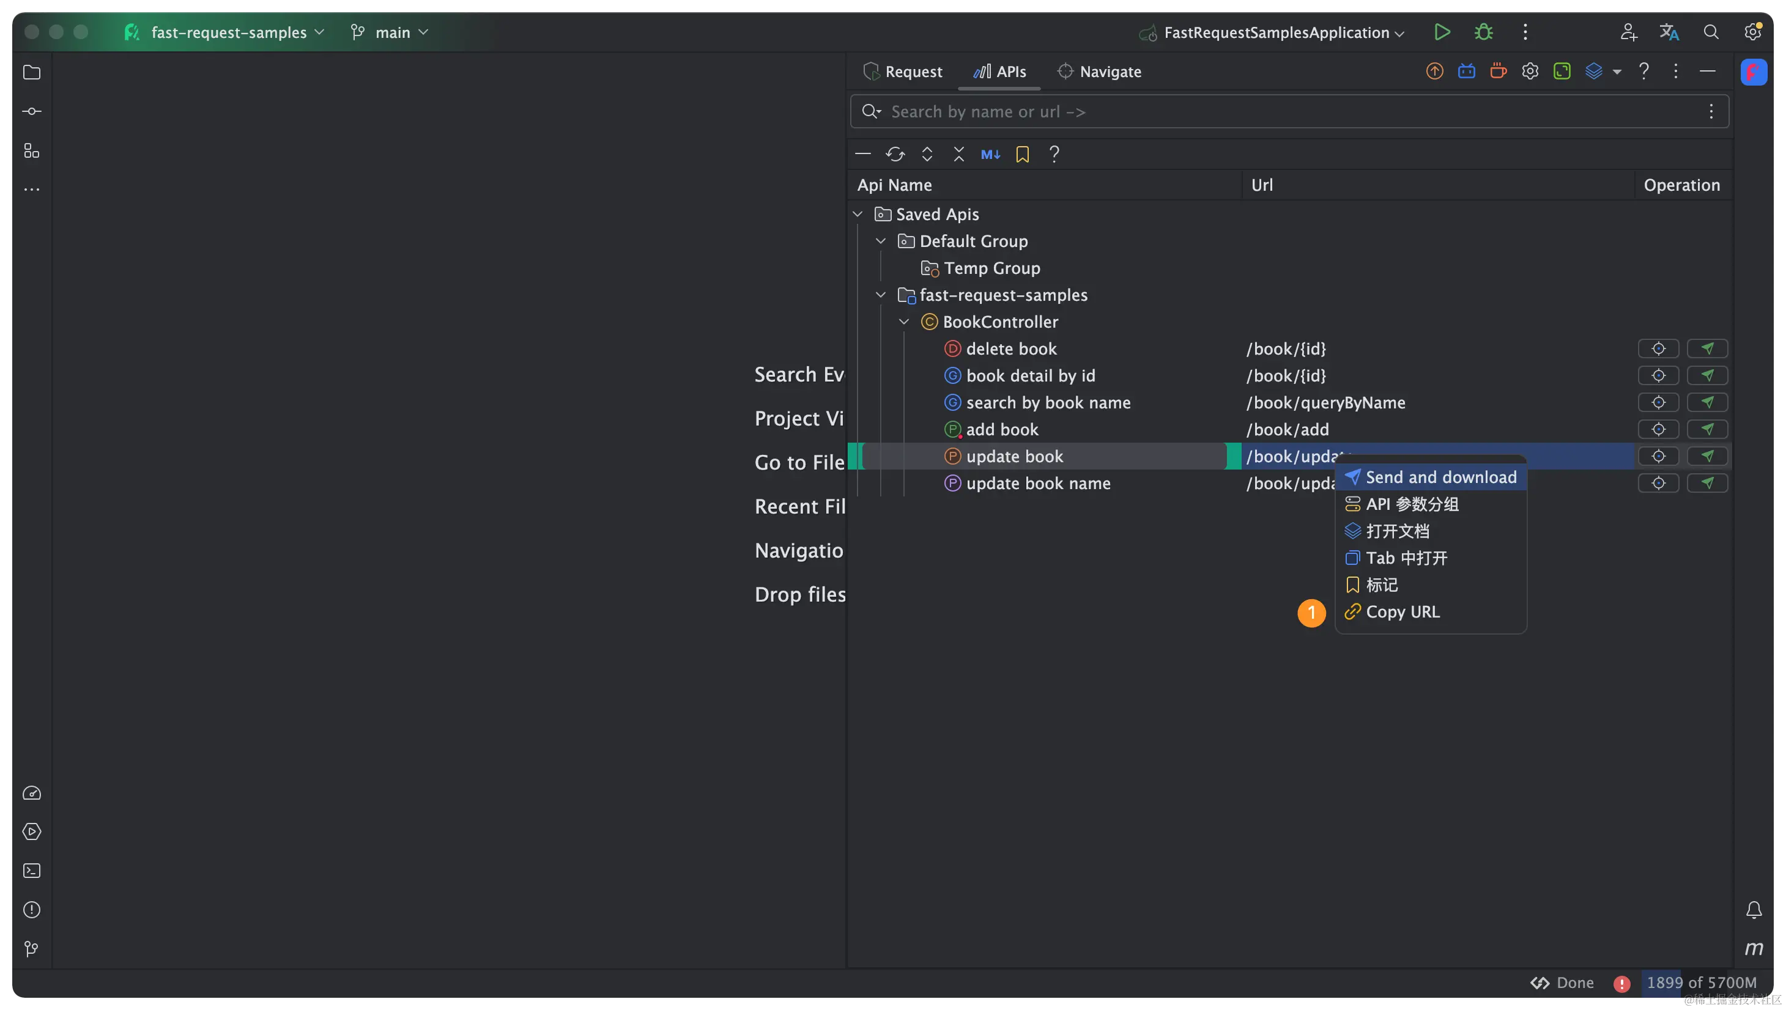
Task: Open the Services tool window icon
Action: (x=32, y=831)
